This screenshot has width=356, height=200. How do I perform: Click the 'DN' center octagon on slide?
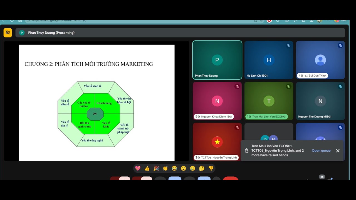[x=95, y=114]
